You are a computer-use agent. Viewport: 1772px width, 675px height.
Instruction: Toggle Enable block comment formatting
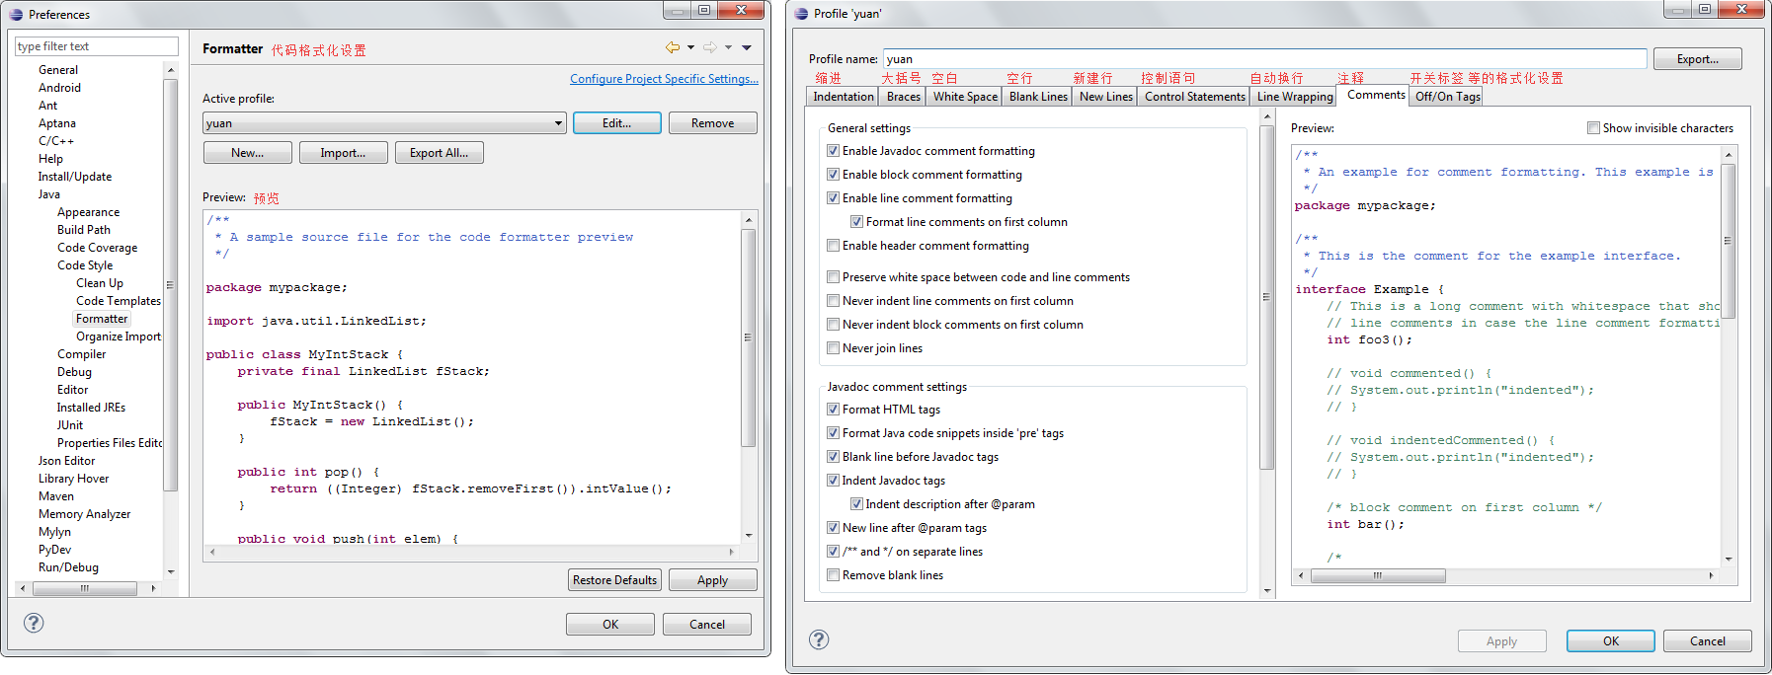coord(834,175)
